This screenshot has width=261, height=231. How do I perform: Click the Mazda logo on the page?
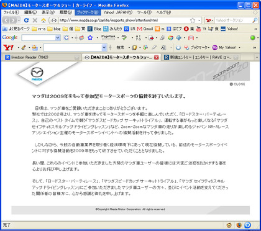pos(37,74)
